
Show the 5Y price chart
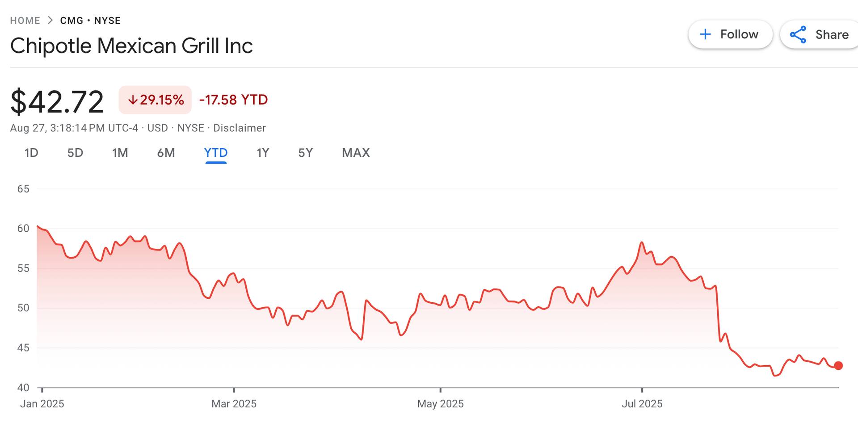(x=306, y=153)
